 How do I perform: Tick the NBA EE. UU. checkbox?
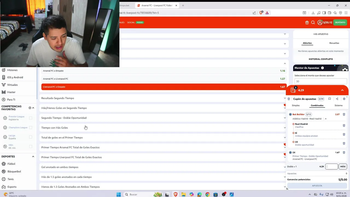(31, 147)
